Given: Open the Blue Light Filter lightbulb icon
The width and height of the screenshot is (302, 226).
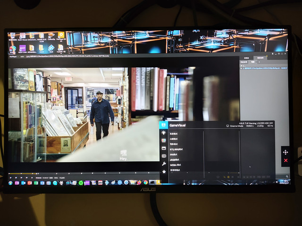Looking at the screenshot, I should pos(164,133).
